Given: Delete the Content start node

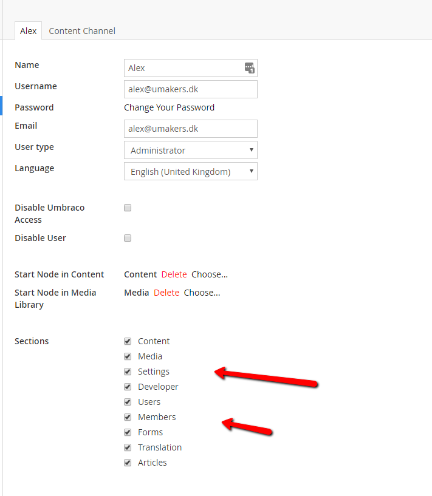Looking at the screenshot, I should pos(174,274).
